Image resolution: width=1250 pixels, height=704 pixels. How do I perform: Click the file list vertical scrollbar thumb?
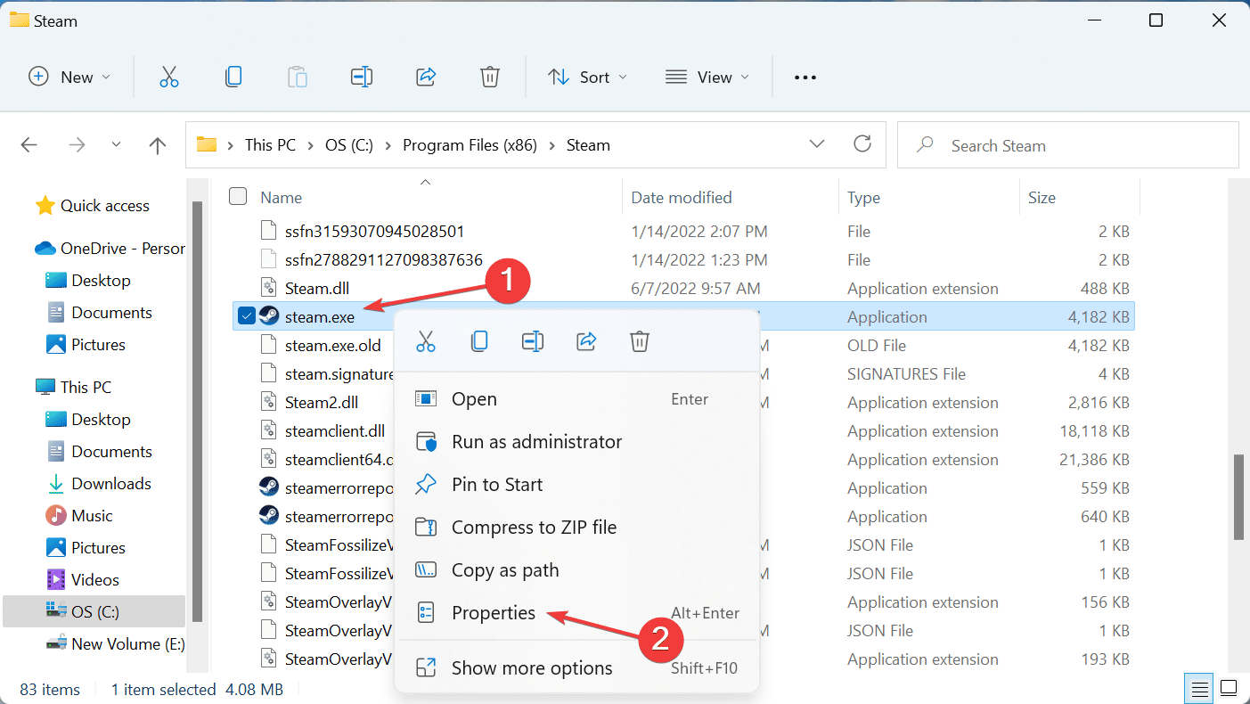coord(1238,496)
